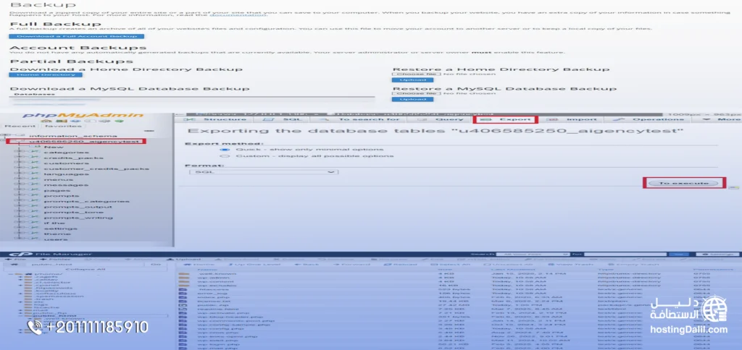Screen dimensions: 742x350
Task: Click the table icon beside settings
Action: pos(35,229)
